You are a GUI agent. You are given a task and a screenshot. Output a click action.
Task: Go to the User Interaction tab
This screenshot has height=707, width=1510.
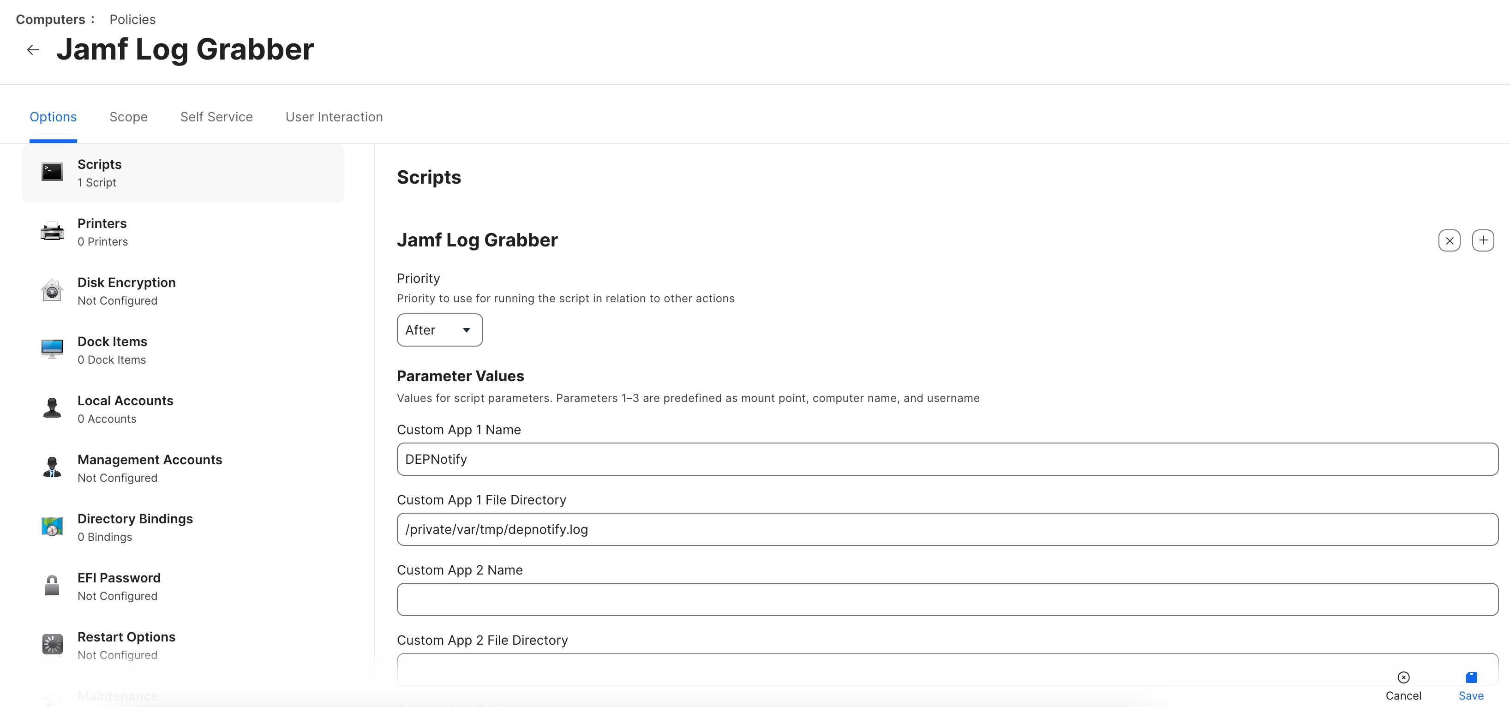(x=334, y=117)
